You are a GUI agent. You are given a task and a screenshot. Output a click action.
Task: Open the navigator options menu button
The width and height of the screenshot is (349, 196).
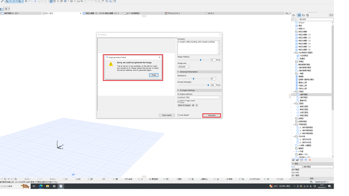(331, 15)
